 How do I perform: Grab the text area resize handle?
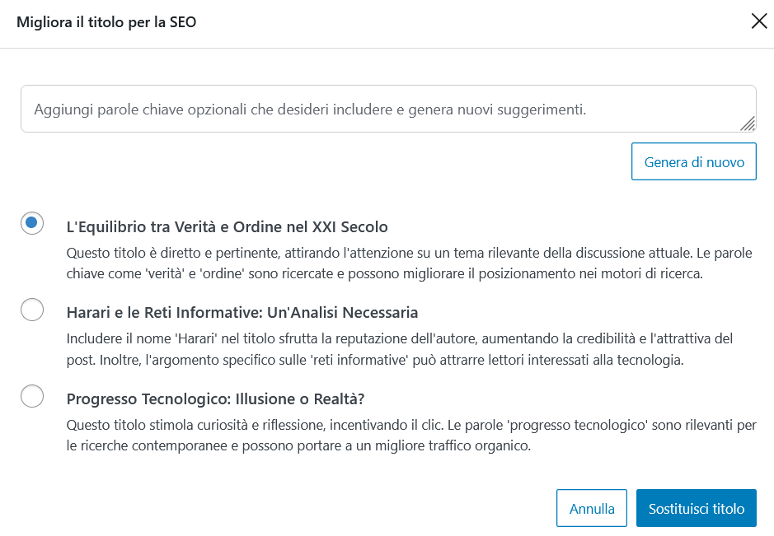tap(748, 124)
